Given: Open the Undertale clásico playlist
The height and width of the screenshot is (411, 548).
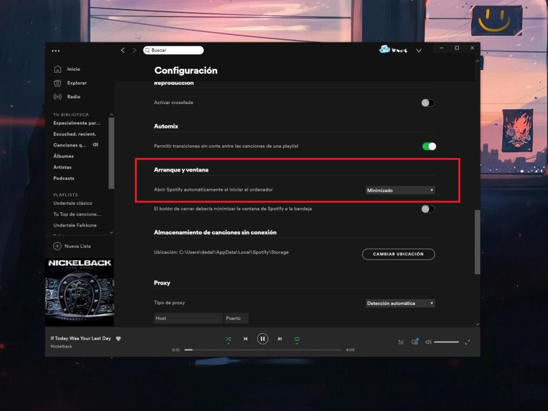Looking at the screenshot, I should 73,203.
